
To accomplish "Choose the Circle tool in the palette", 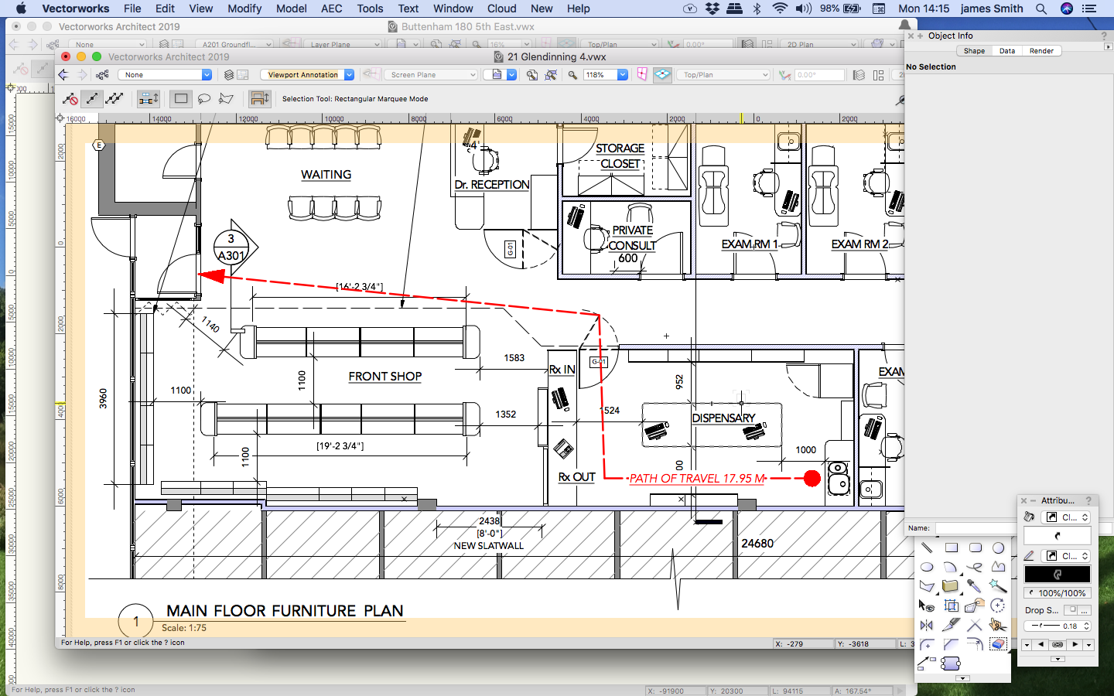I will (999, 548).
